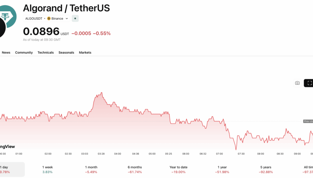Switch to the Community tab

[x=24, y=52]
